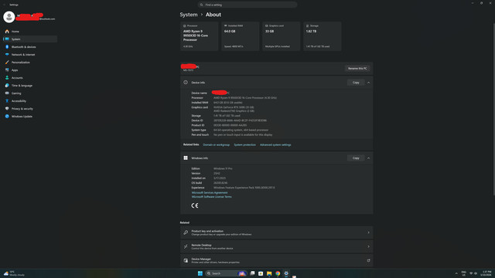Click the Apps icon in the sidebar
495x278 pixels.
coord(7,70)
